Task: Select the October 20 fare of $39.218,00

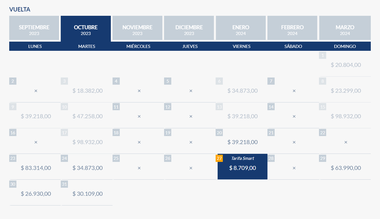Action: [243, 142]
